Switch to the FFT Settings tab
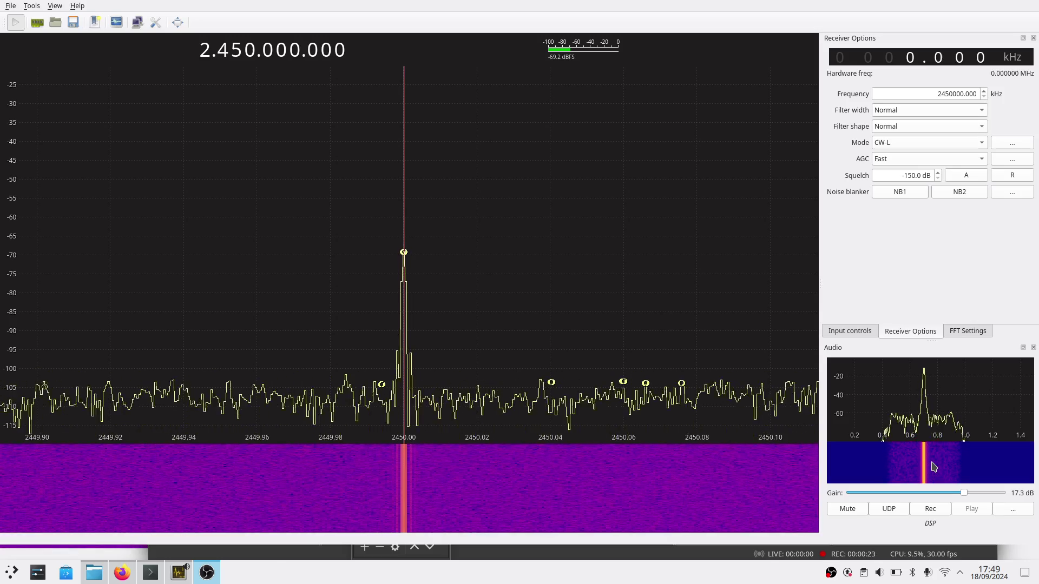Viewport: 1039px width, 584px height. click(968, 331)
